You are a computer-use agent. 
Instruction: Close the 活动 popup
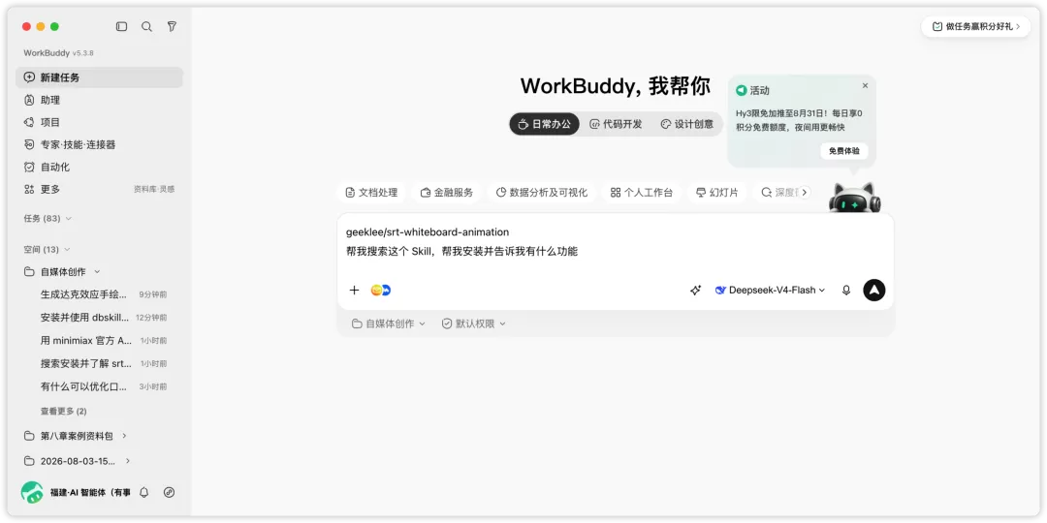(865, 85)
